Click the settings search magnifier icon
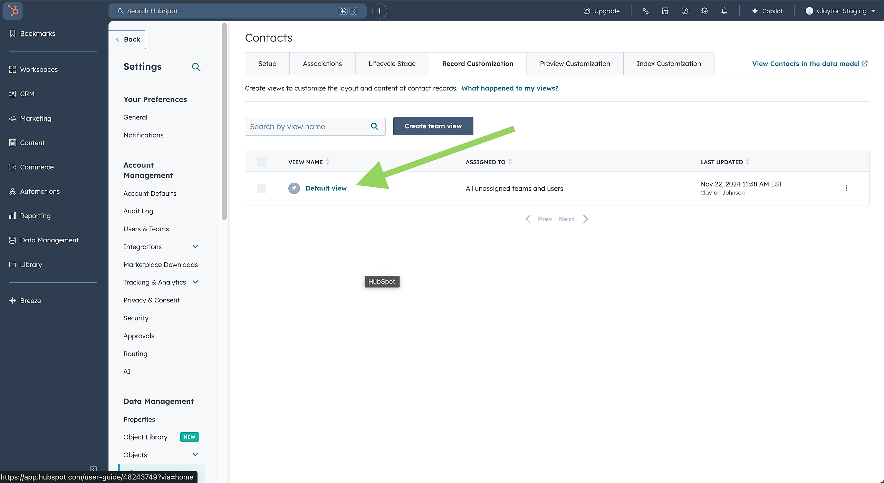The height and width of the screenshot is (483, 884). [196, 67]
